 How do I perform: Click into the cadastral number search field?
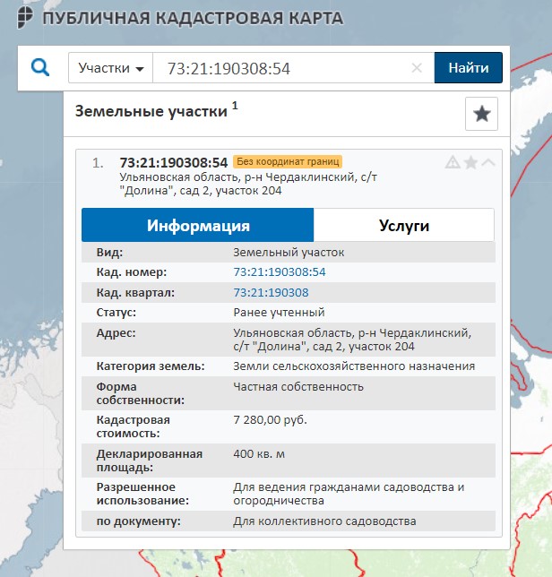pyautogui.click(x=282, y=68)
